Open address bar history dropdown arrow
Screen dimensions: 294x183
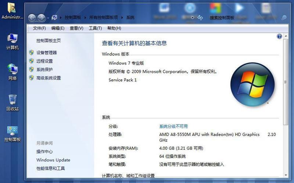pos(193,18)
